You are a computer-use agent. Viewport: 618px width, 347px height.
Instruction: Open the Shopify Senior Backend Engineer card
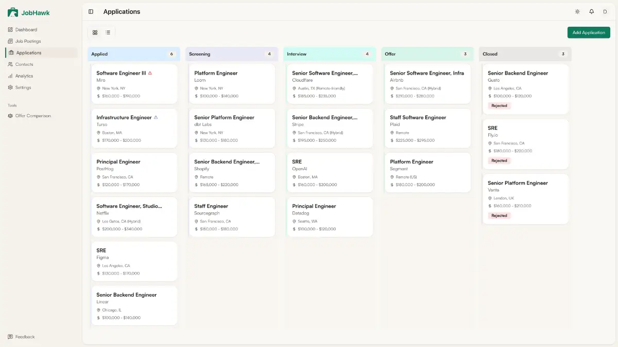pos(232,173)
